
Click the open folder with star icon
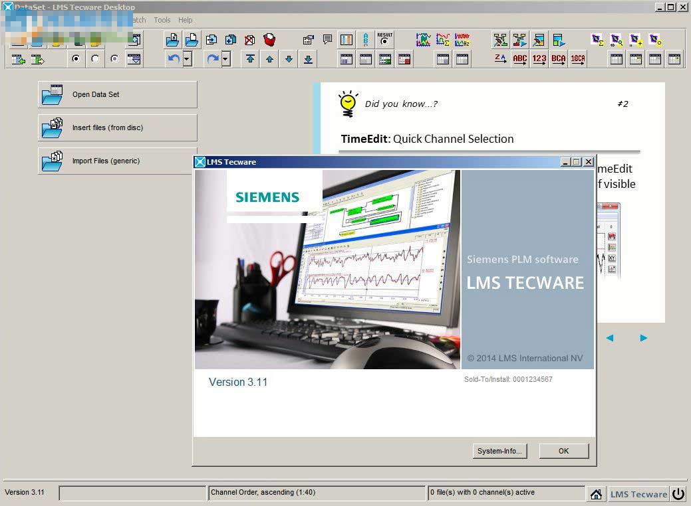tap(172, 40)
